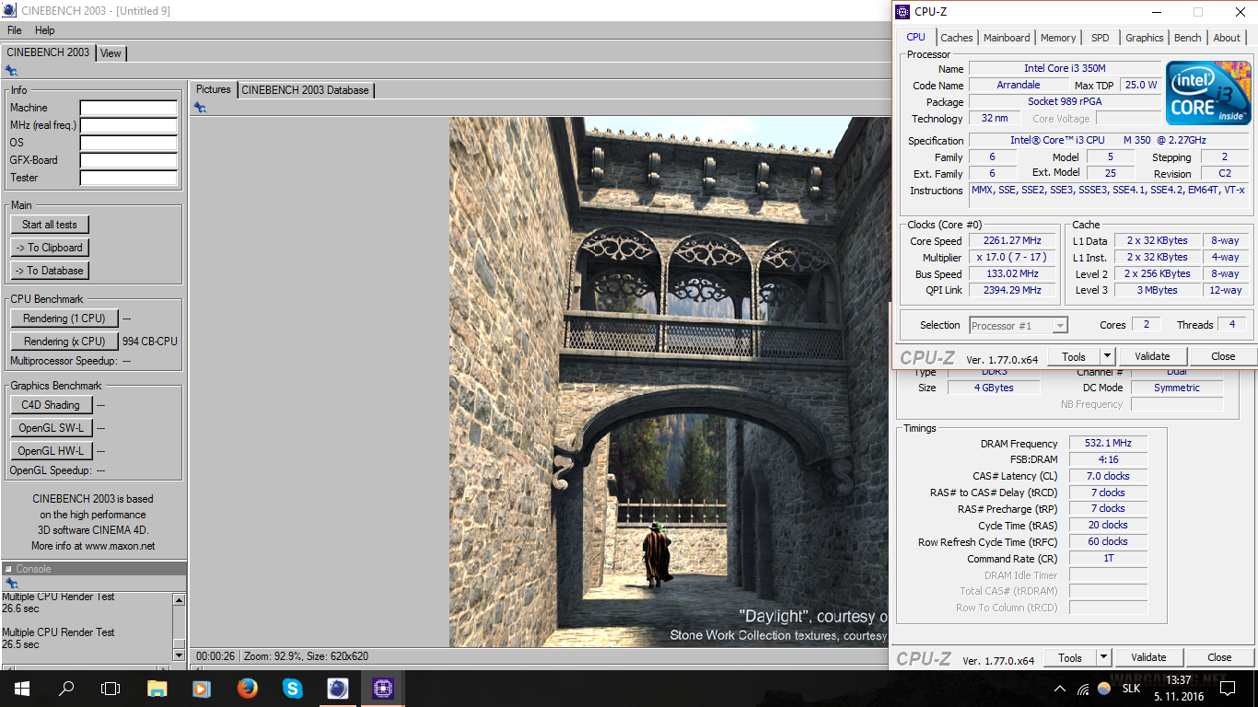This screenshot has height=707, width=1258.
Task: Click the Console panel header icon
Action: coord(8,569)
